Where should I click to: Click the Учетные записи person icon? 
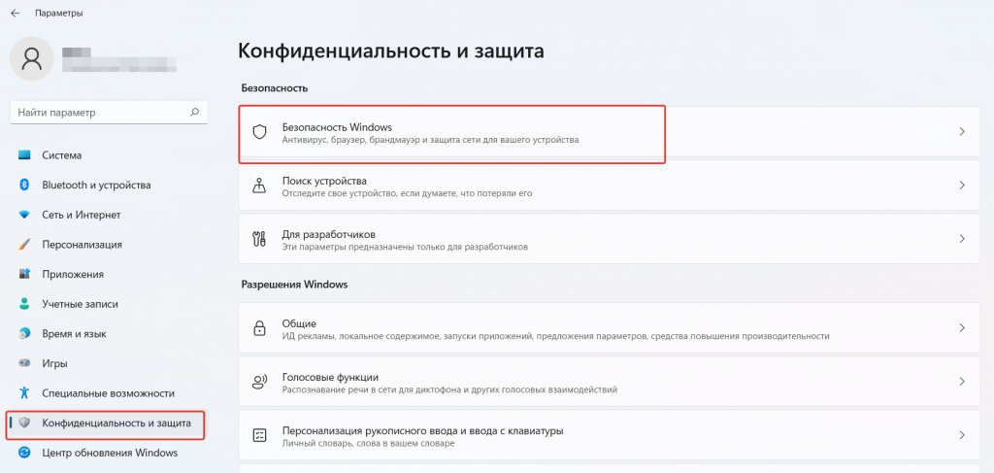pos(24,304)
